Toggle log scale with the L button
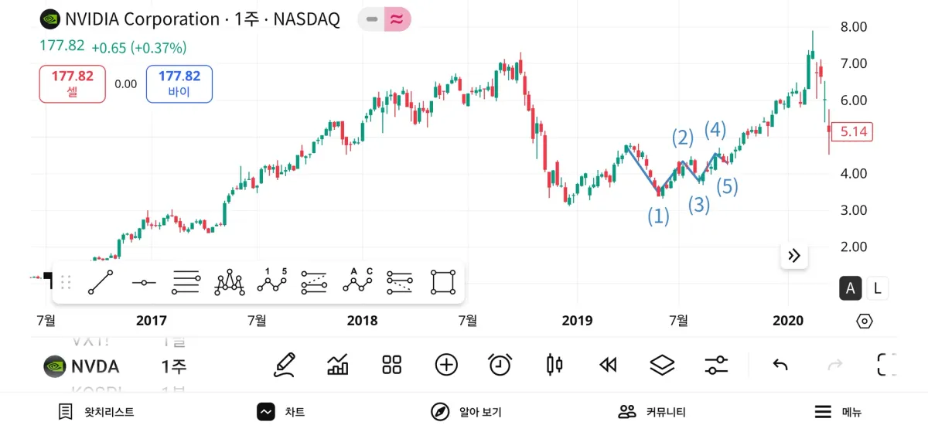928x432 pixels. 877,289
